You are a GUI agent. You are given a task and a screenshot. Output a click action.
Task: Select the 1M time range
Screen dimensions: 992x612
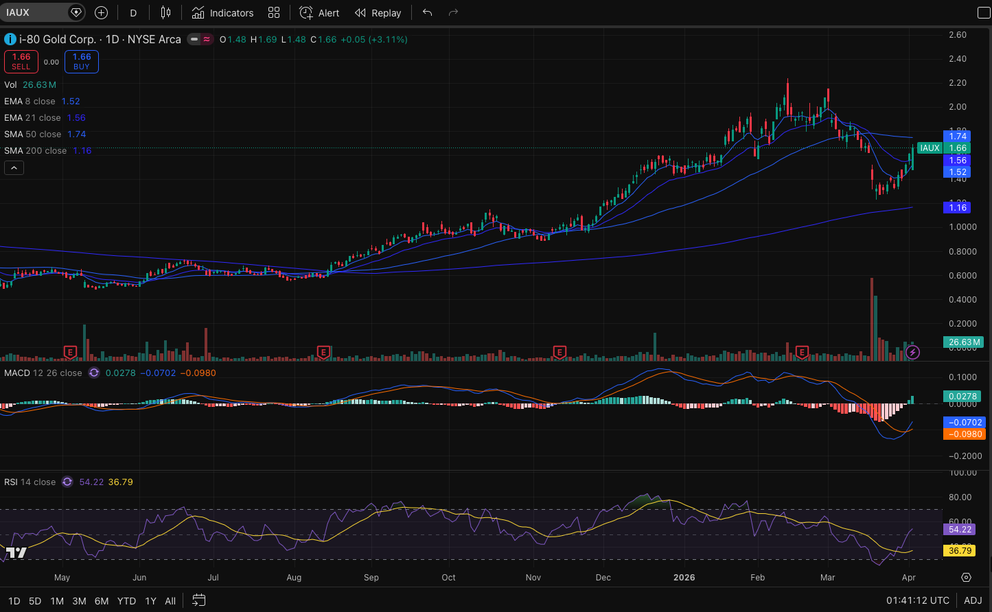57,601
